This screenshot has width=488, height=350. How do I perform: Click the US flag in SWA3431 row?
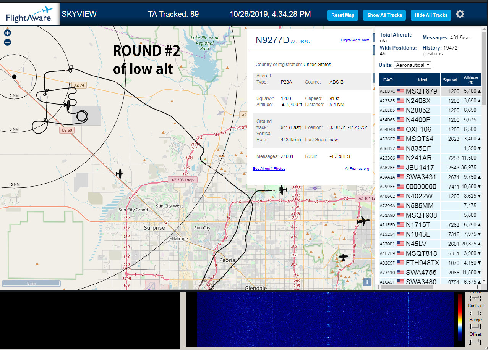click(x=400, y=177)
